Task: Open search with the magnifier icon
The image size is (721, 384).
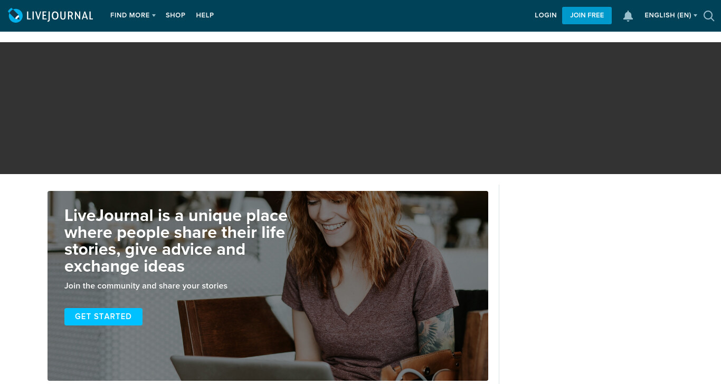Action: pyautogui.click(x=709, y=16)
